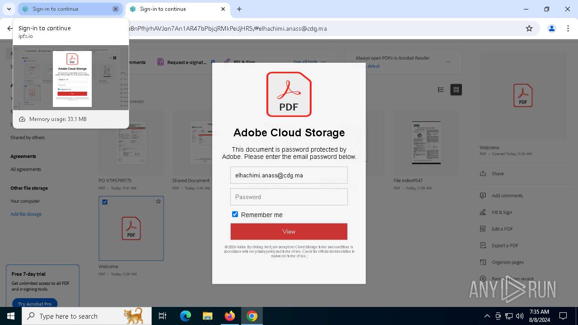Click the Shared Document file name
578x325 pixels.
191,181
